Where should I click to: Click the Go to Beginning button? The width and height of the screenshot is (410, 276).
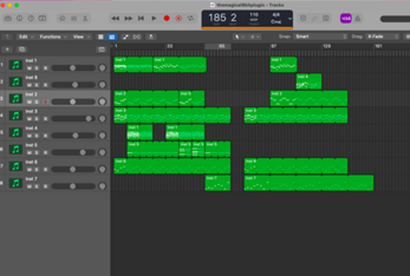(x=141, y=19)
